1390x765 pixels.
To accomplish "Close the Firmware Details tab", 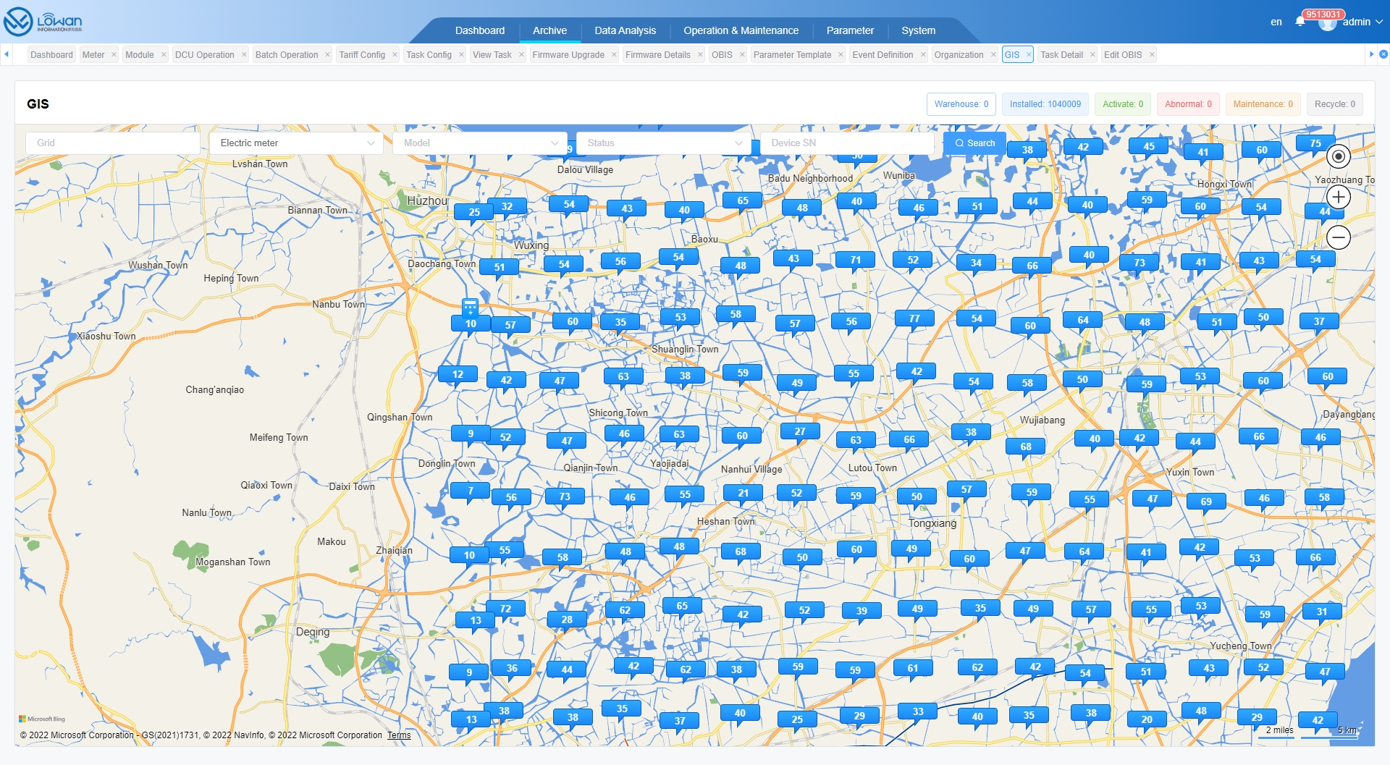I will coord(700,54).
